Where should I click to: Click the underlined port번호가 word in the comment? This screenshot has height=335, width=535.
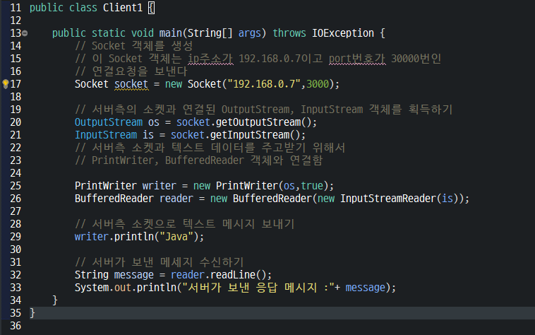(357, 59)
